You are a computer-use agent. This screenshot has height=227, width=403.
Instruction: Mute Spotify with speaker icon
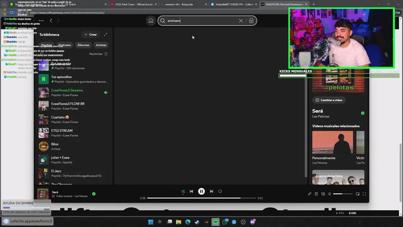[330, 194]
